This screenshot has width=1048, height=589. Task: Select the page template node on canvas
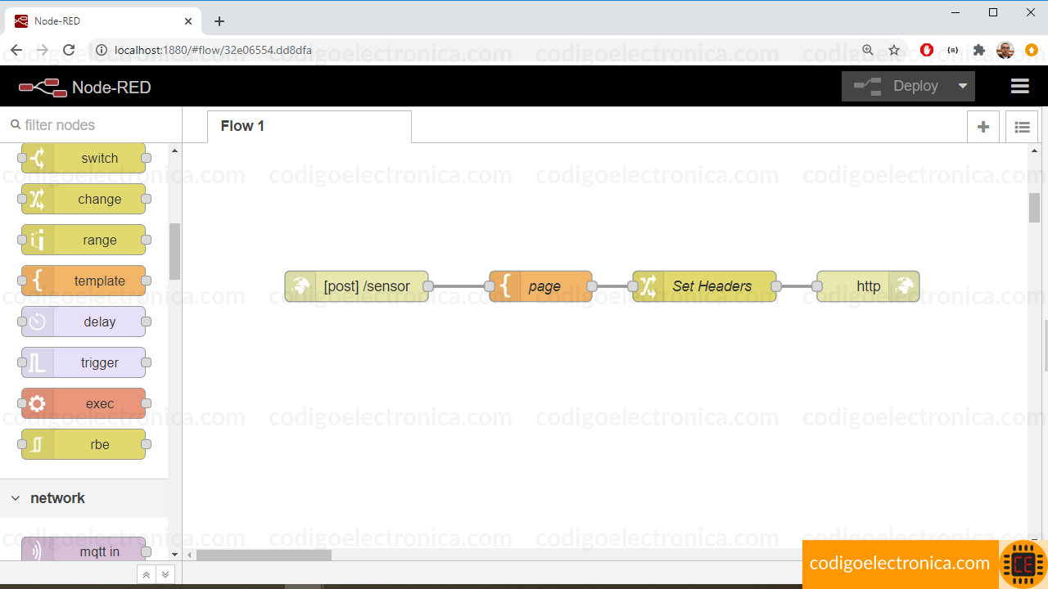[540, 286]
